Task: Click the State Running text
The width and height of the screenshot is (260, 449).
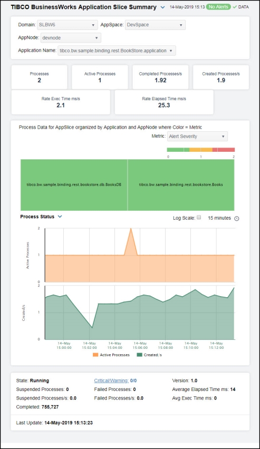Action: (32, 380)
